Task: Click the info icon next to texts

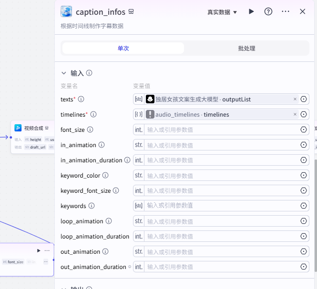Action: tap(81, 99)
